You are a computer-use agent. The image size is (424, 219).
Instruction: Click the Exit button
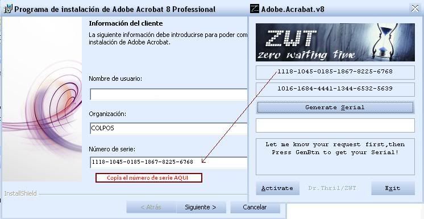pos(393,188)
